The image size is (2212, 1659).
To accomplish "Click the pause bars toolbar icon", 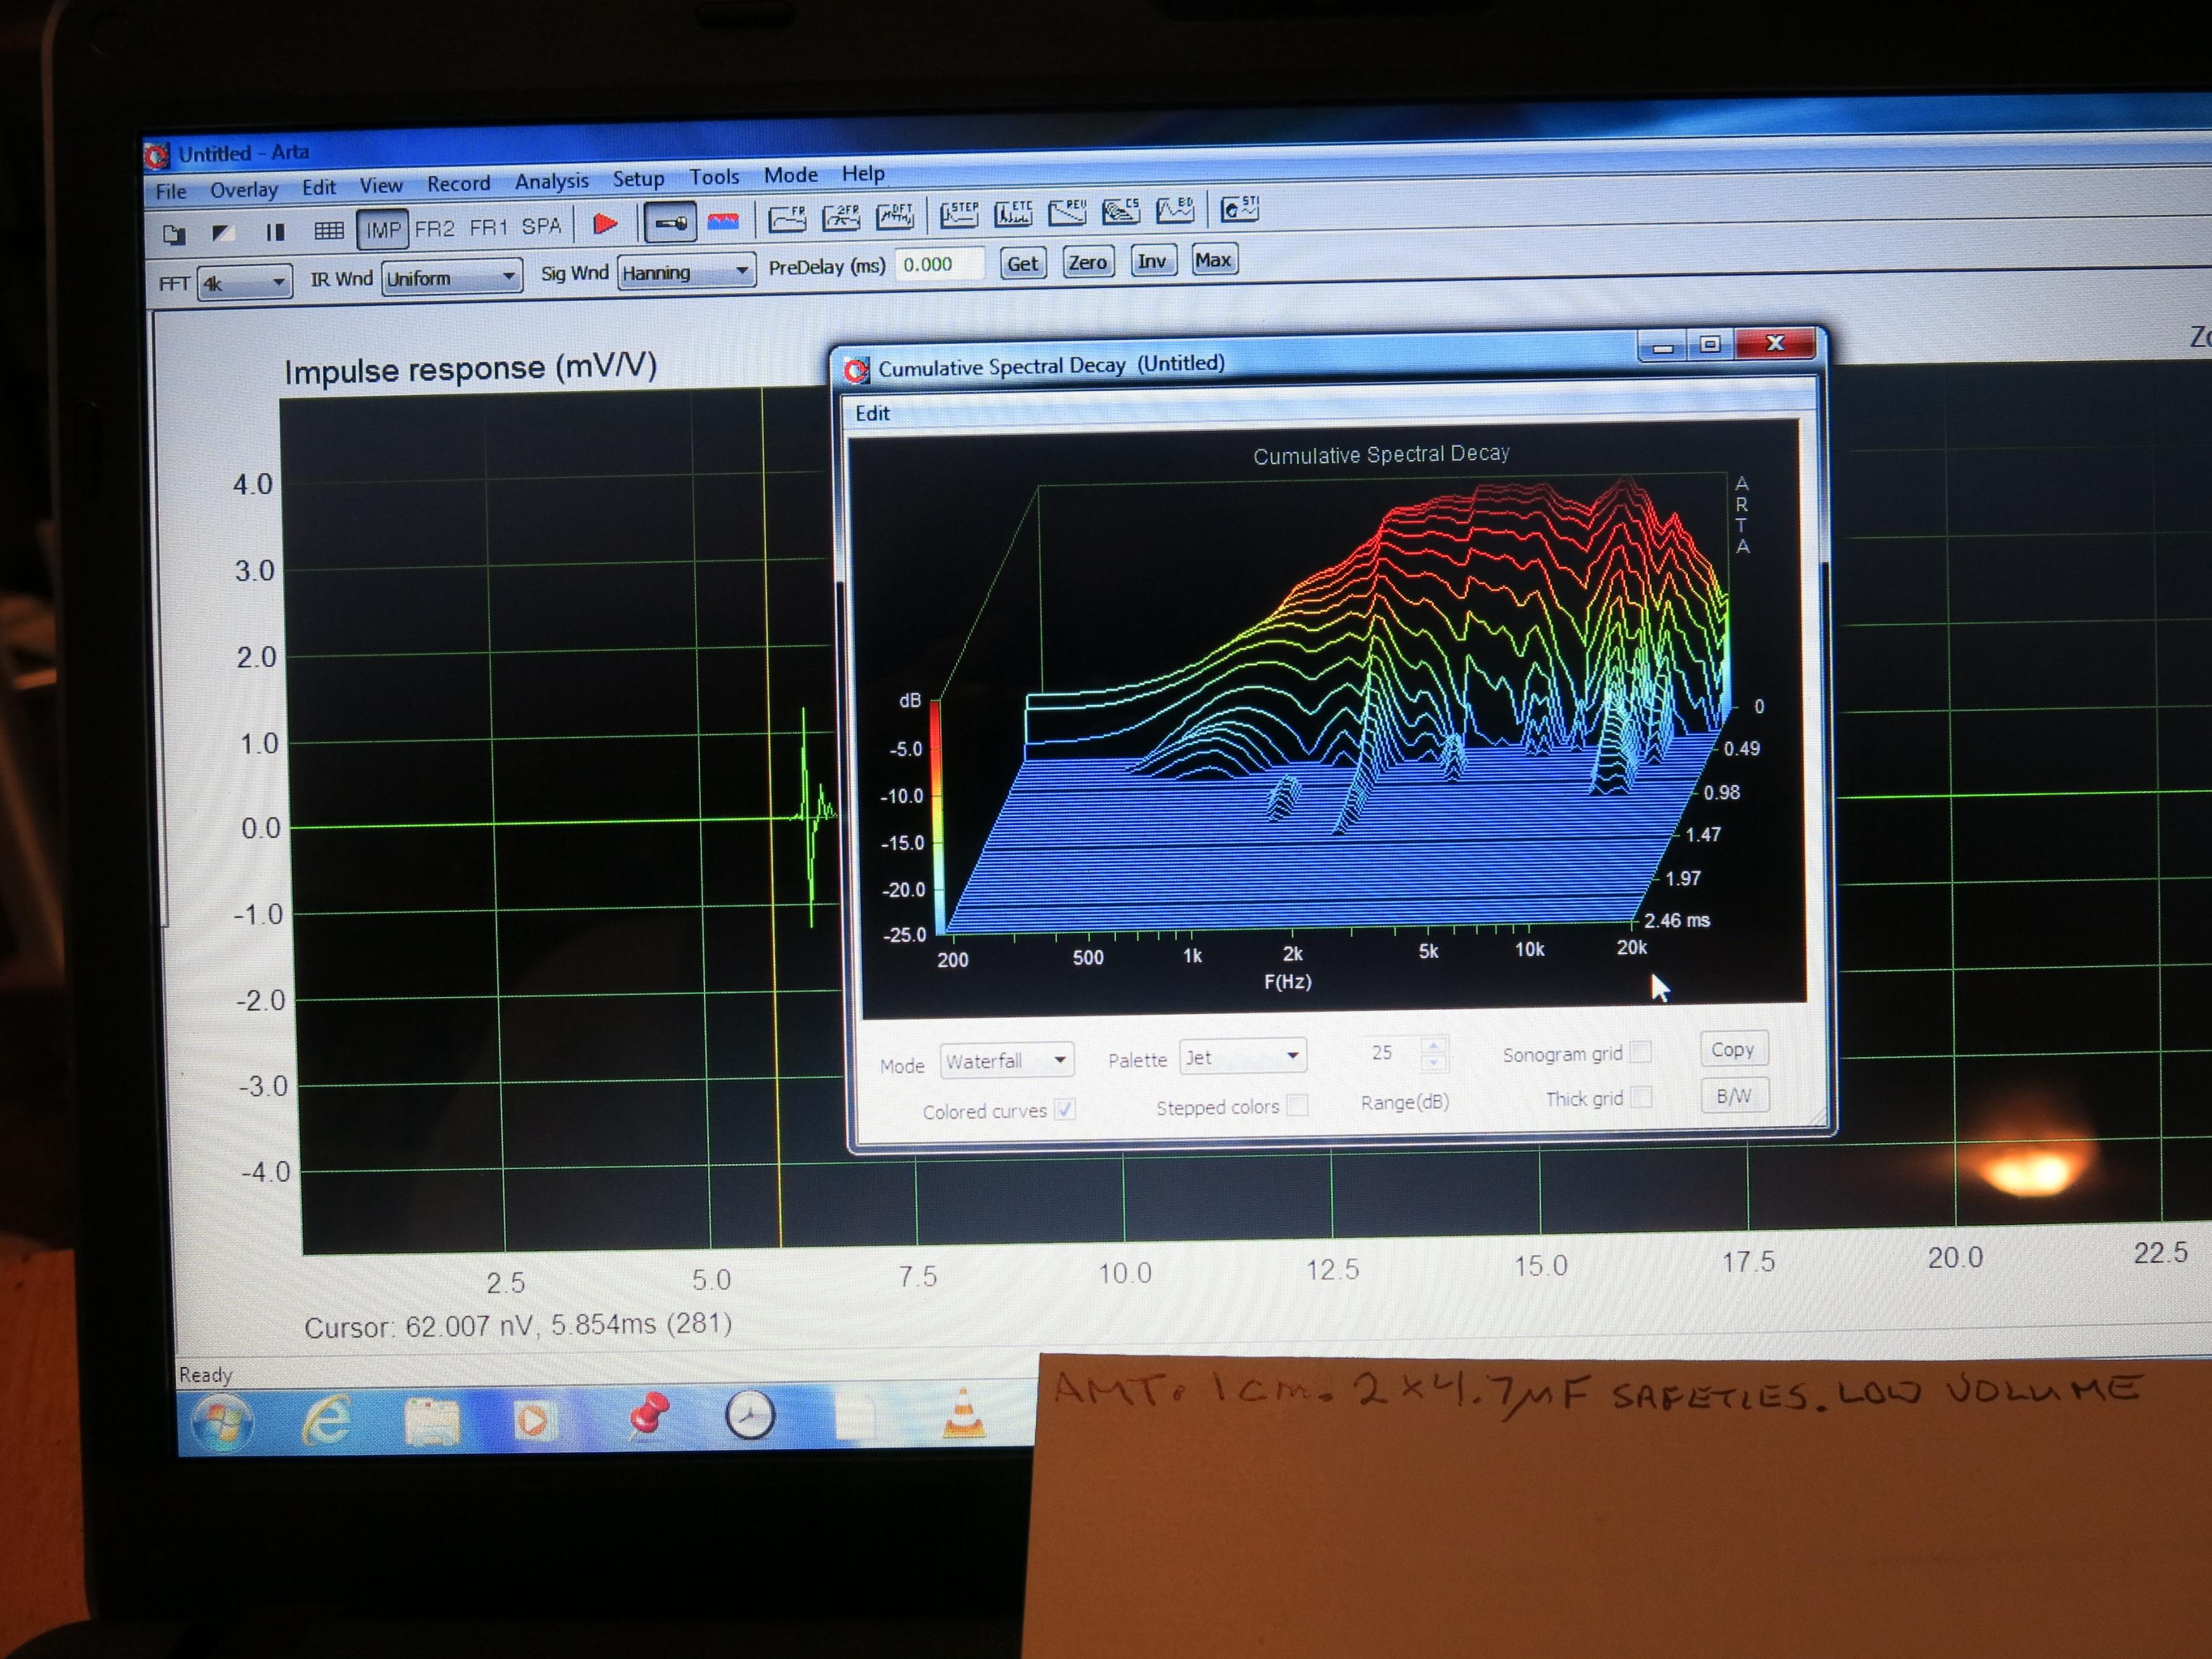I will (x=275, y=232).
